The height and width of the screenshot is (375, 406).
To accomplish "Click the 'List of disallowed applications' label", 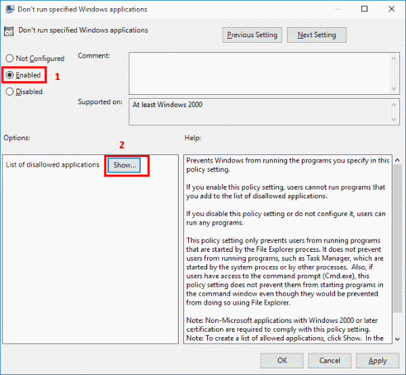I will (x=53, y=164).
